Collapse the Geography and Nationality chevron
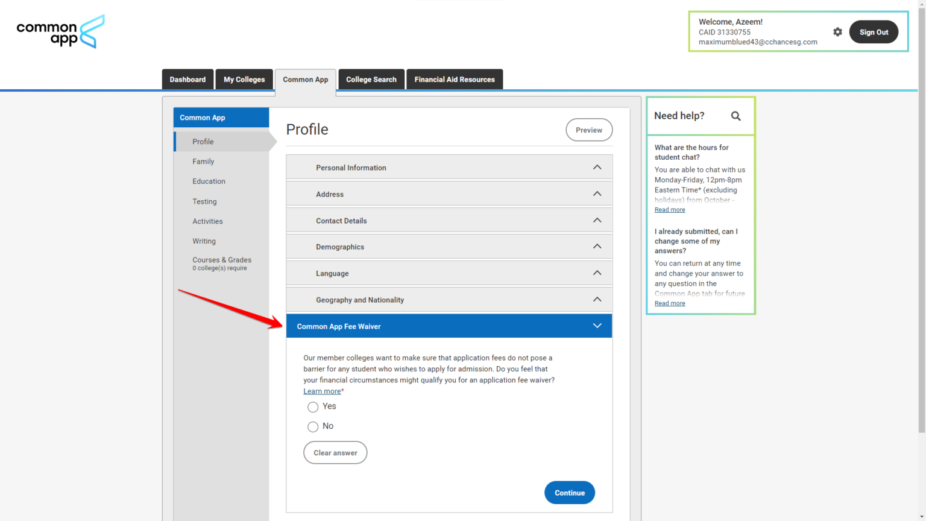Screen dimensions: 926x521 [x=597, y=299]
